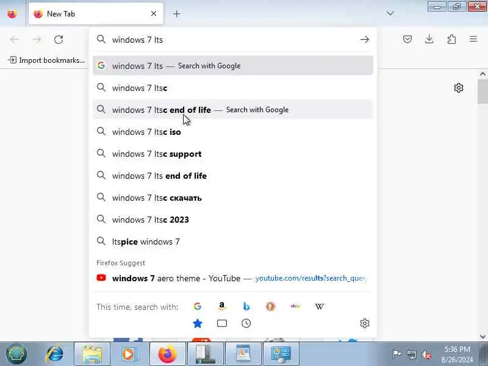Open the taskbar clock showing 5:36 PM
Viewport: 488px width, 366px height.
click(x=457, y=354)
